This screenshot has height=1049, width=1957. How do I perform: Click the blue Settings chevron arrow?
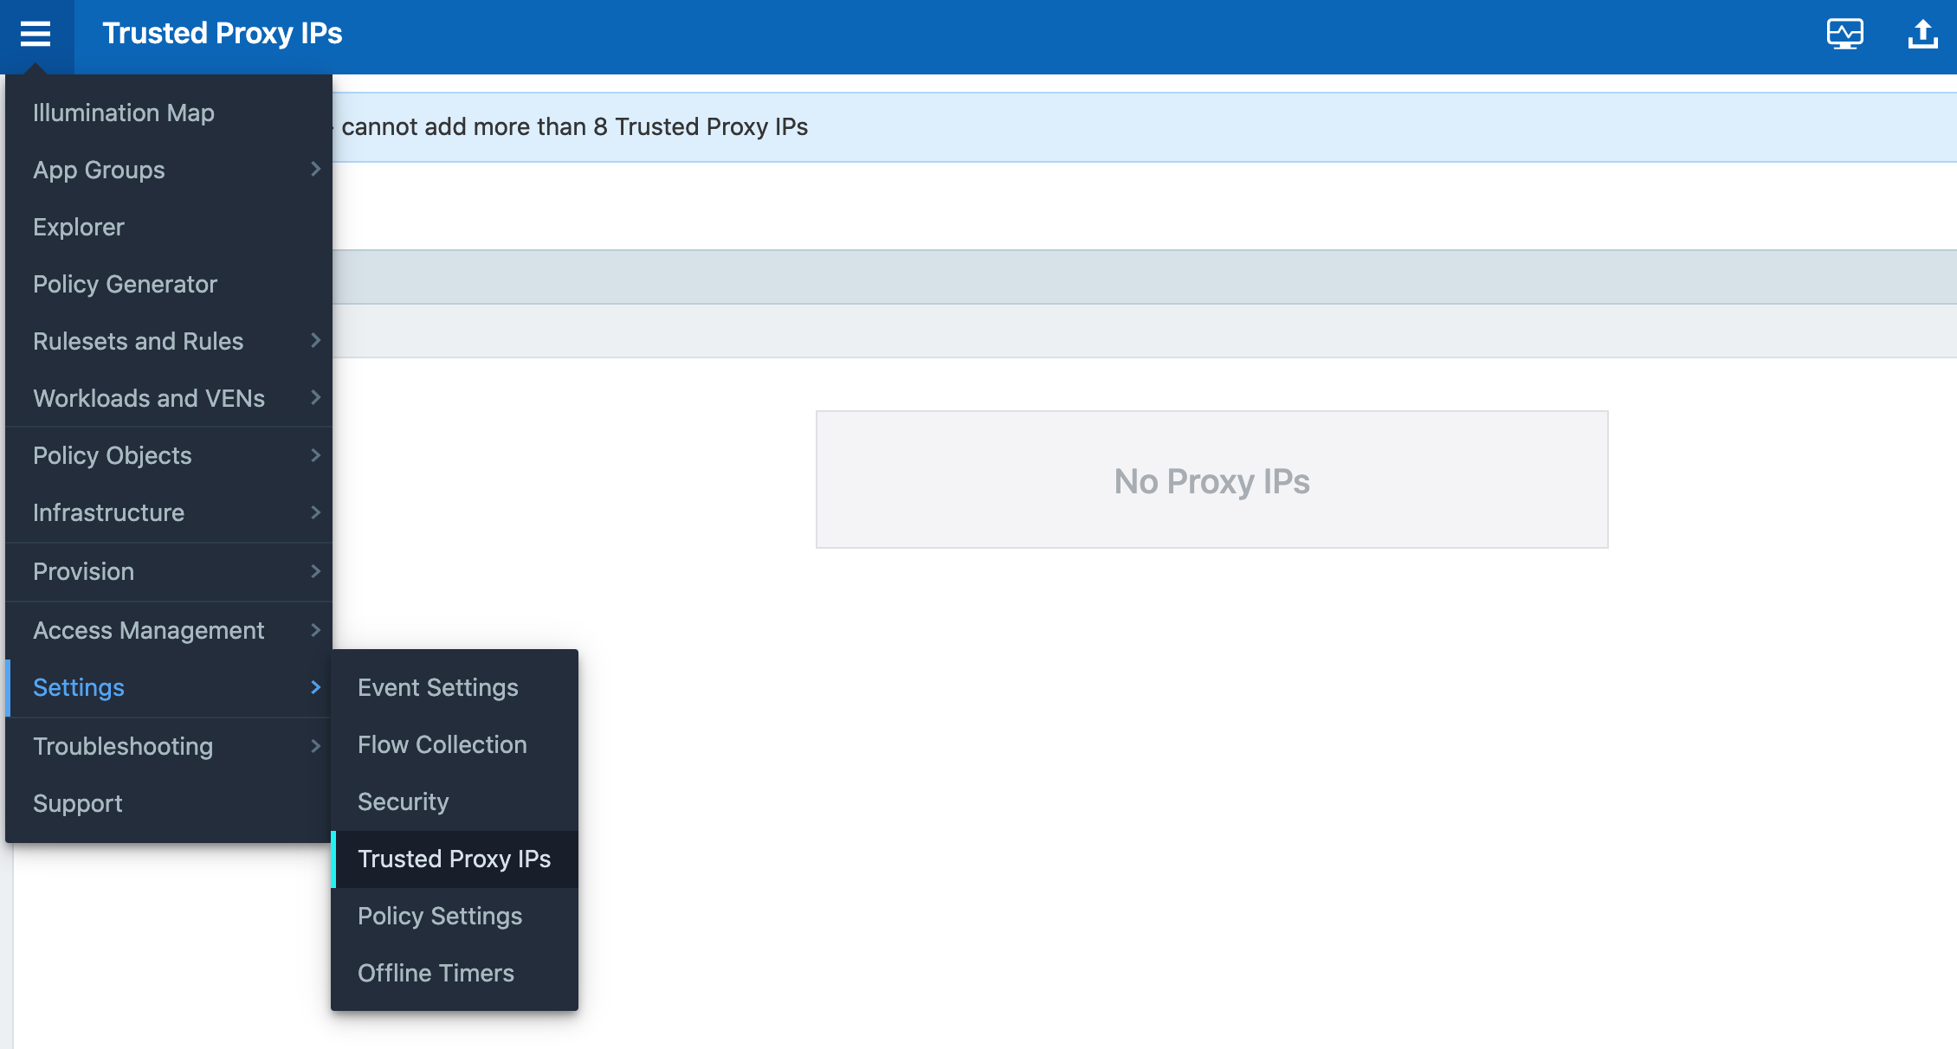click(x=315, y=687)
